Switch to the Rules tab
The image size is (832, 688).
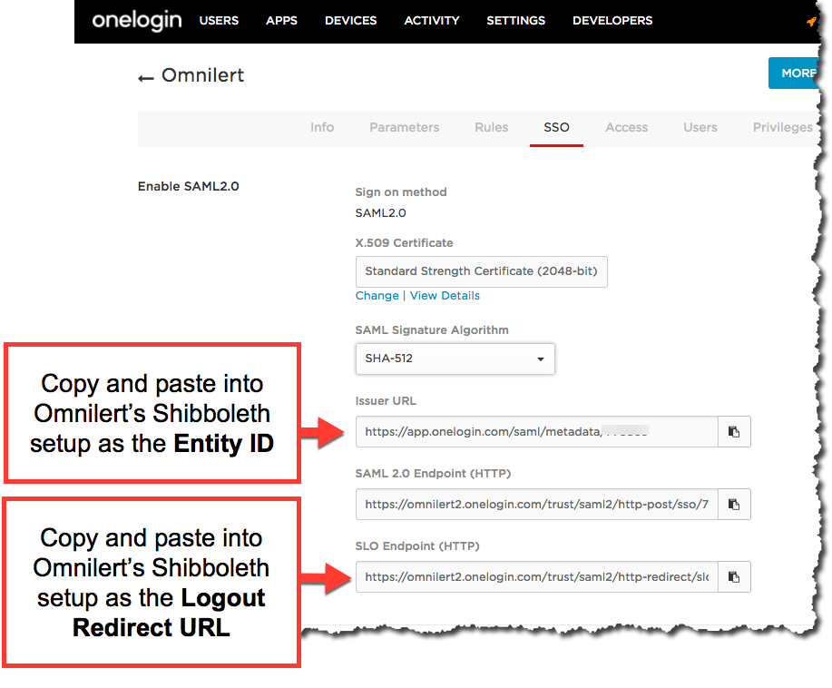tap(492, 127)
